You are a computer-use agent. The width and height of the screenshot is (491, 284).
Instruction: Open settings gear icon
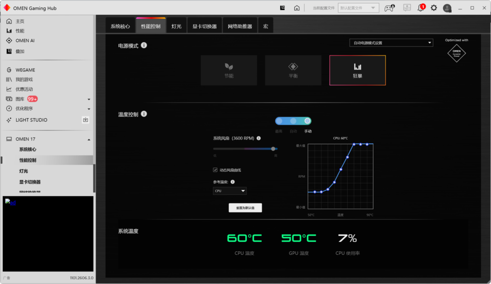point(433,8)
